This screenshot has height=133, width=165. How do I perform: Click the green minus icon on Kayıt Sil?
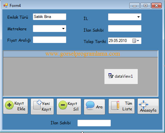pyautogui.click(x=63, y=105)
